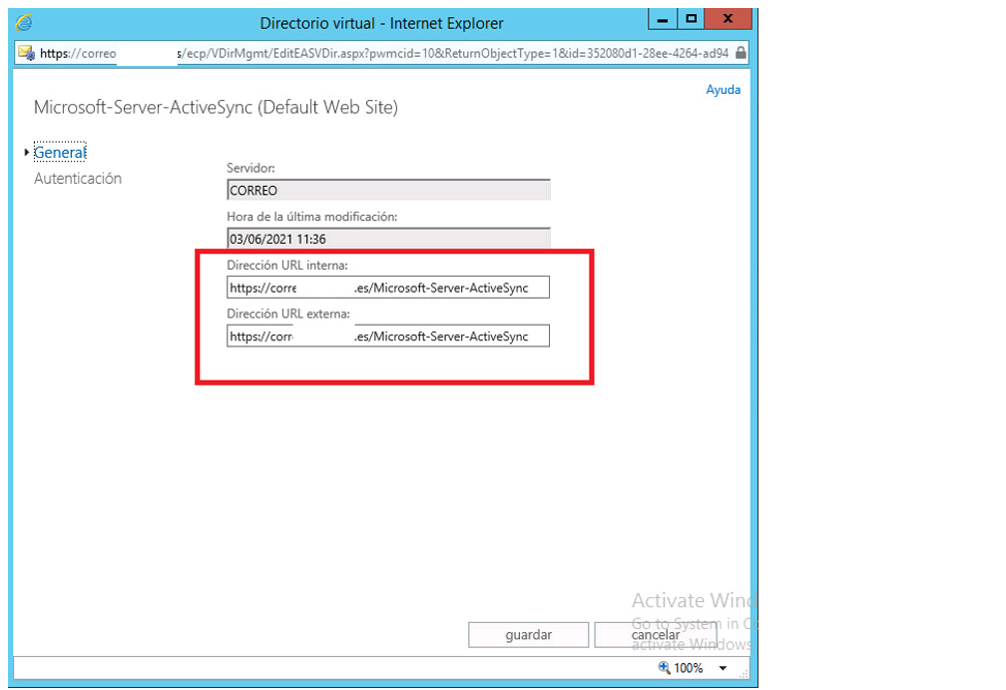Click the Servidor field showing CORREO
This screenshot has height=690, width=1006.
point(388,190)
